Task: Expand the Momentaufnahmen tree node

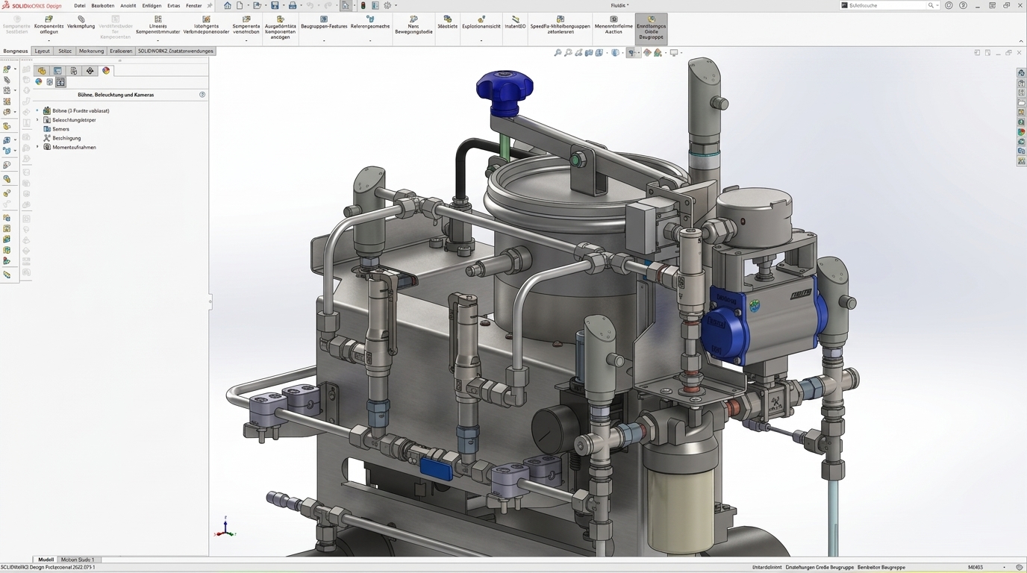Action: 37,147
